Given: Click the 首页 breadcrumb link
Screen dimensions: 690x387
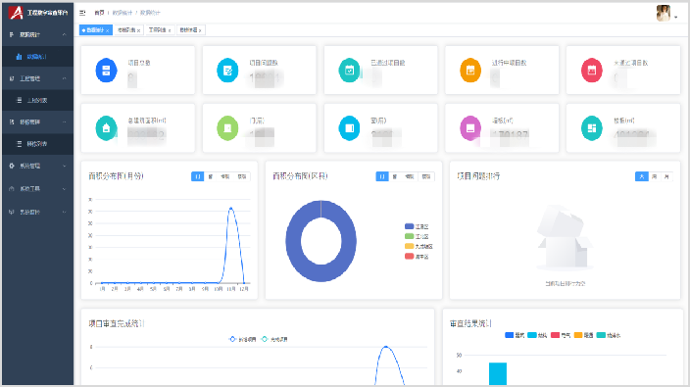Looking at the screenshot, I should coord(99,13).
